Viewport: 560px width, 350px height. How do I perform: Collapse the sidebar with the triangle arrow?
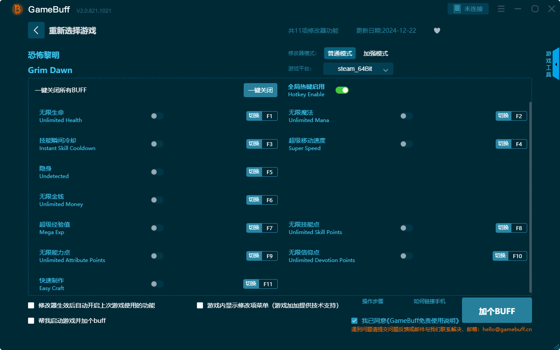(x=556, y=64)
